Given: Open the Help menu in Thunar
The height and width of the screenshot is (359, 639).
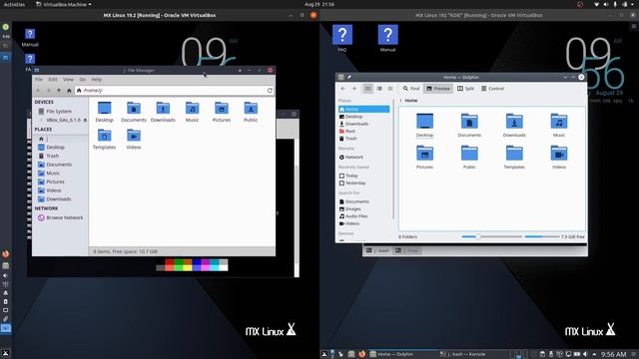Looking at the screenshot, I should coord(97,80).
